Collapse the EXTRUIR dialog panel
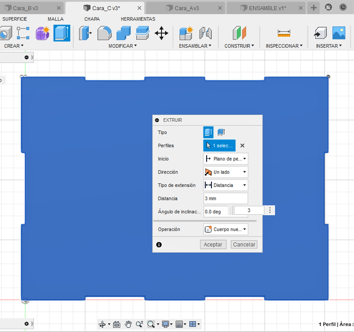354x332 pixels. [x=157, y=120]
